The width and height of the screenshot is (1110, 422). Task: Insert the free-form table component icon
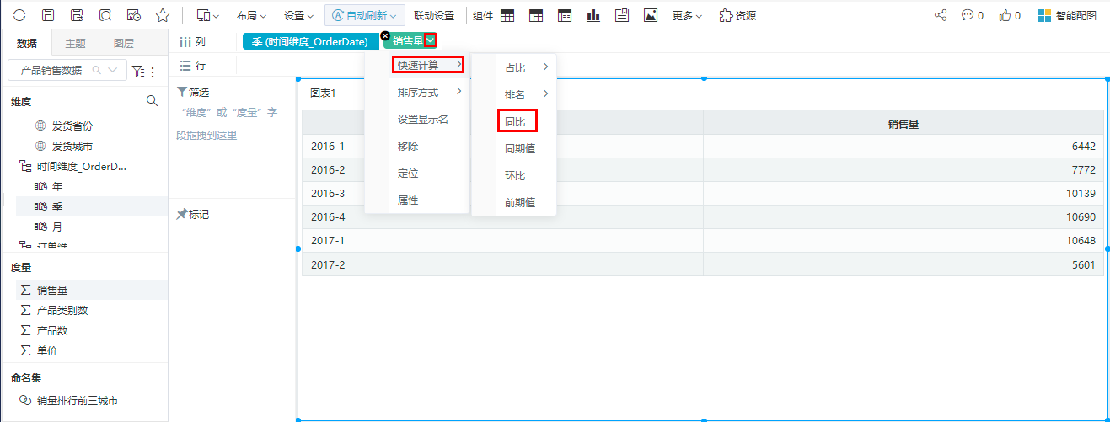point(565,15)
